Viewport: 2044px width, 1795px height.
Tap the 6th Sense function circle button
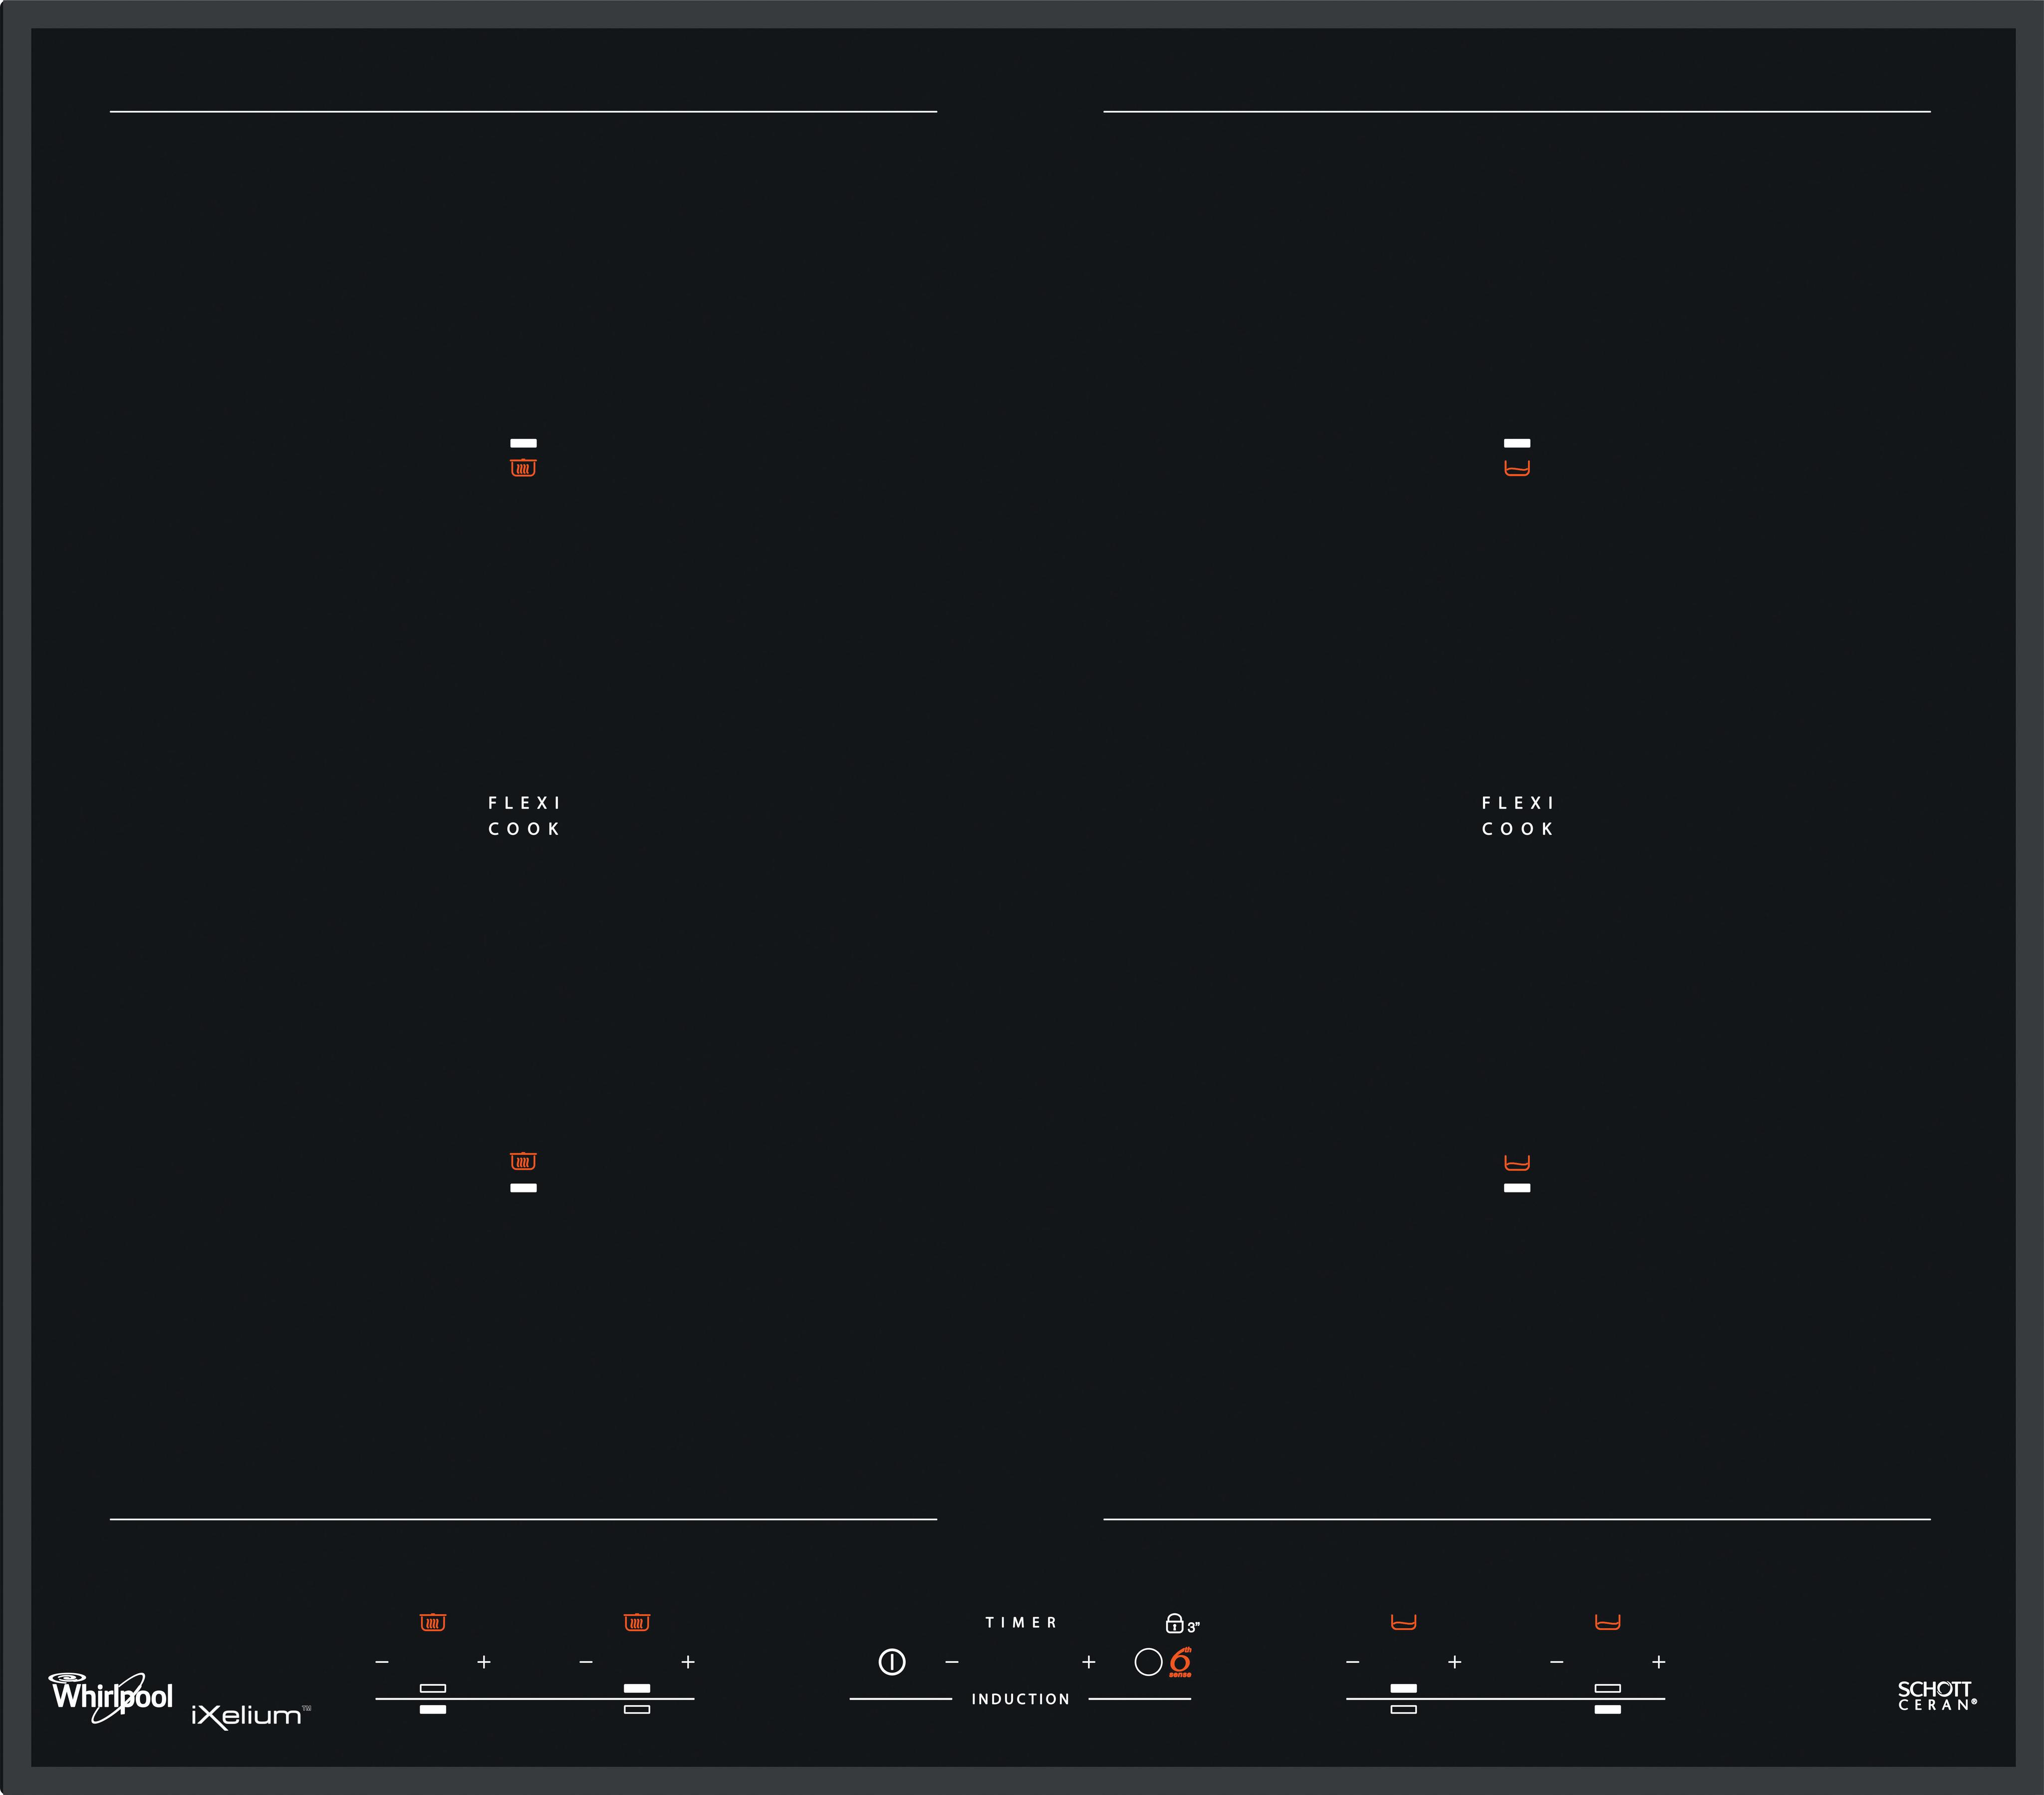(x=1148, y=1662)
